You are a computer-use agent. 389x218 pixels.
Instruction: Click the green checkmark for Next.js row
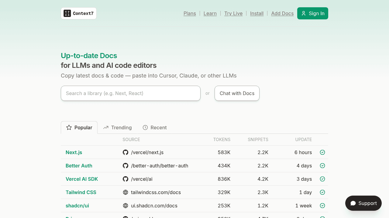[x=322, y=152]
